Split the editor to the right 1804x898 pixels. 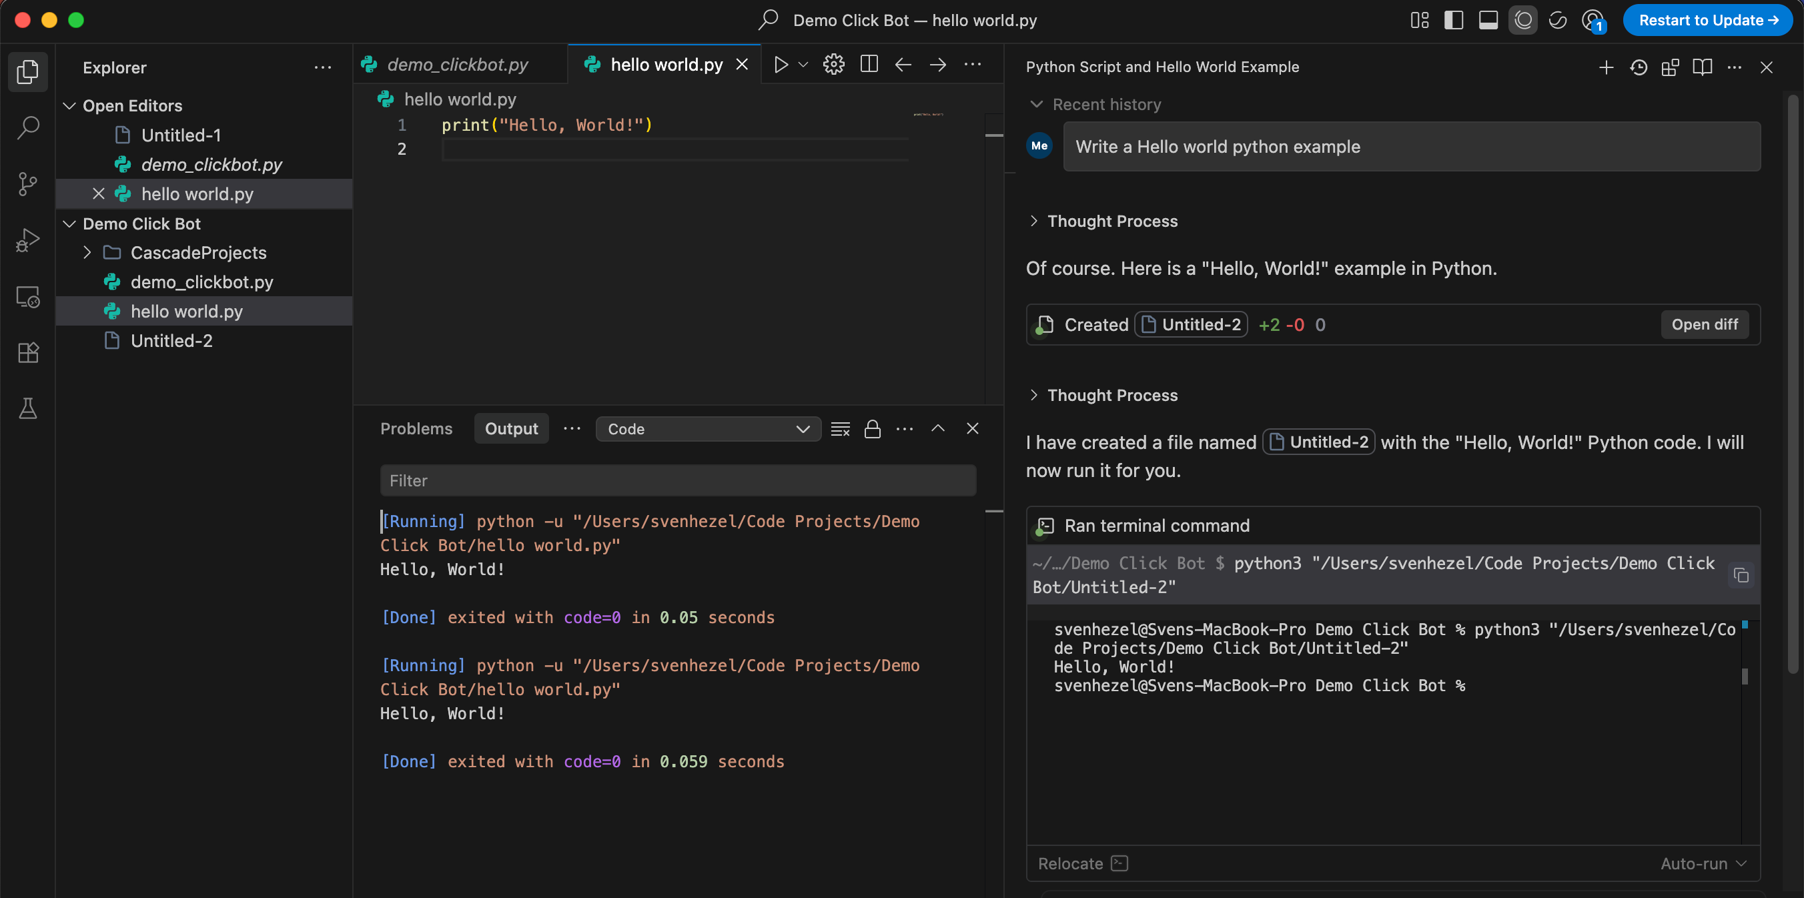869,65
